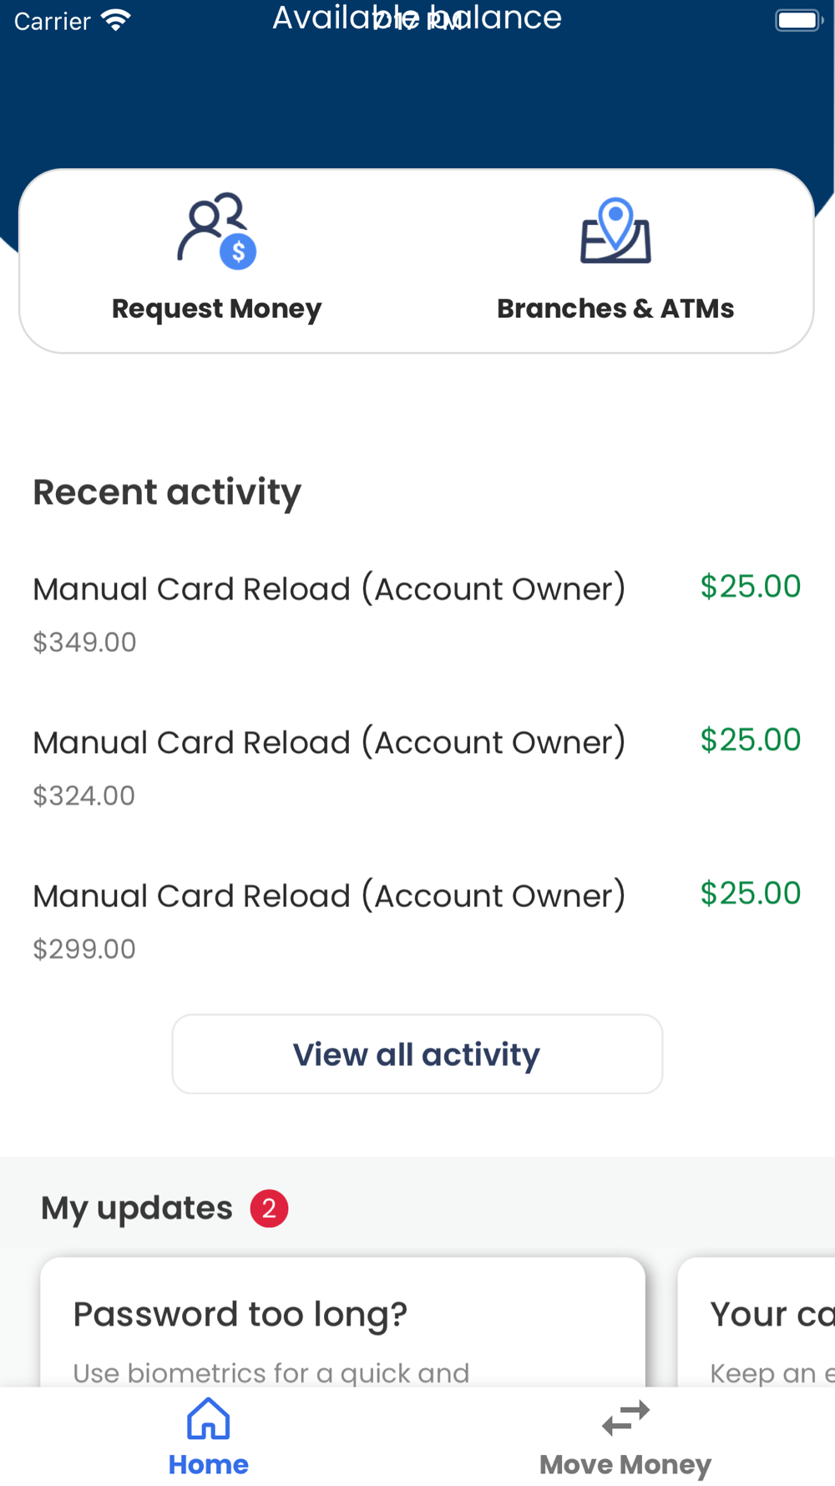Click the Request Money label
This screenshot has height=1486, width=835.
pos(217,309)
